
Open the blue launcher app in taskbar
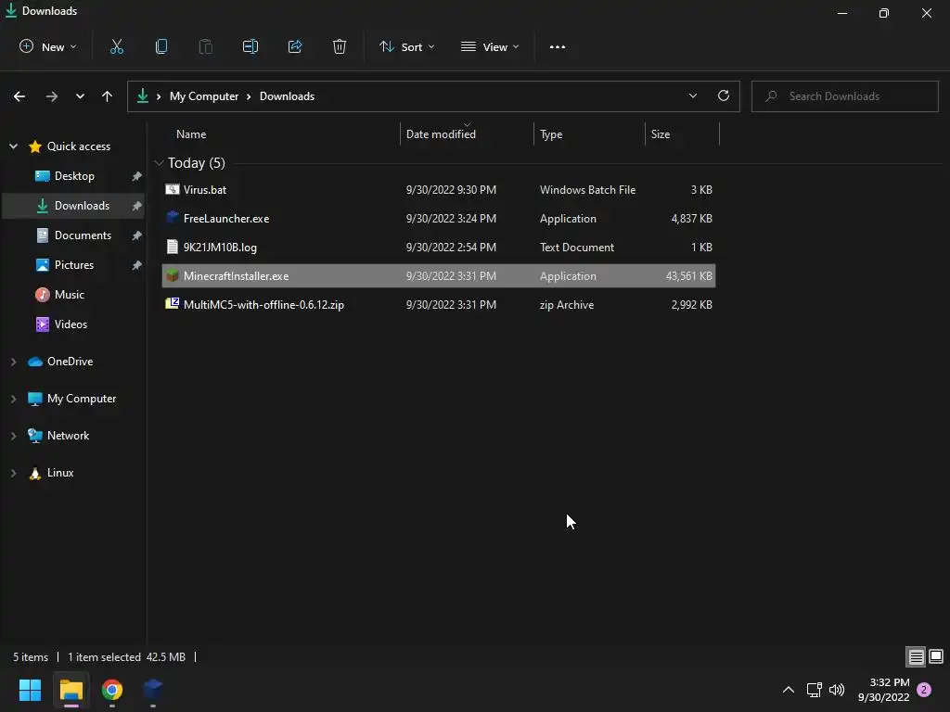pos(153,690)
